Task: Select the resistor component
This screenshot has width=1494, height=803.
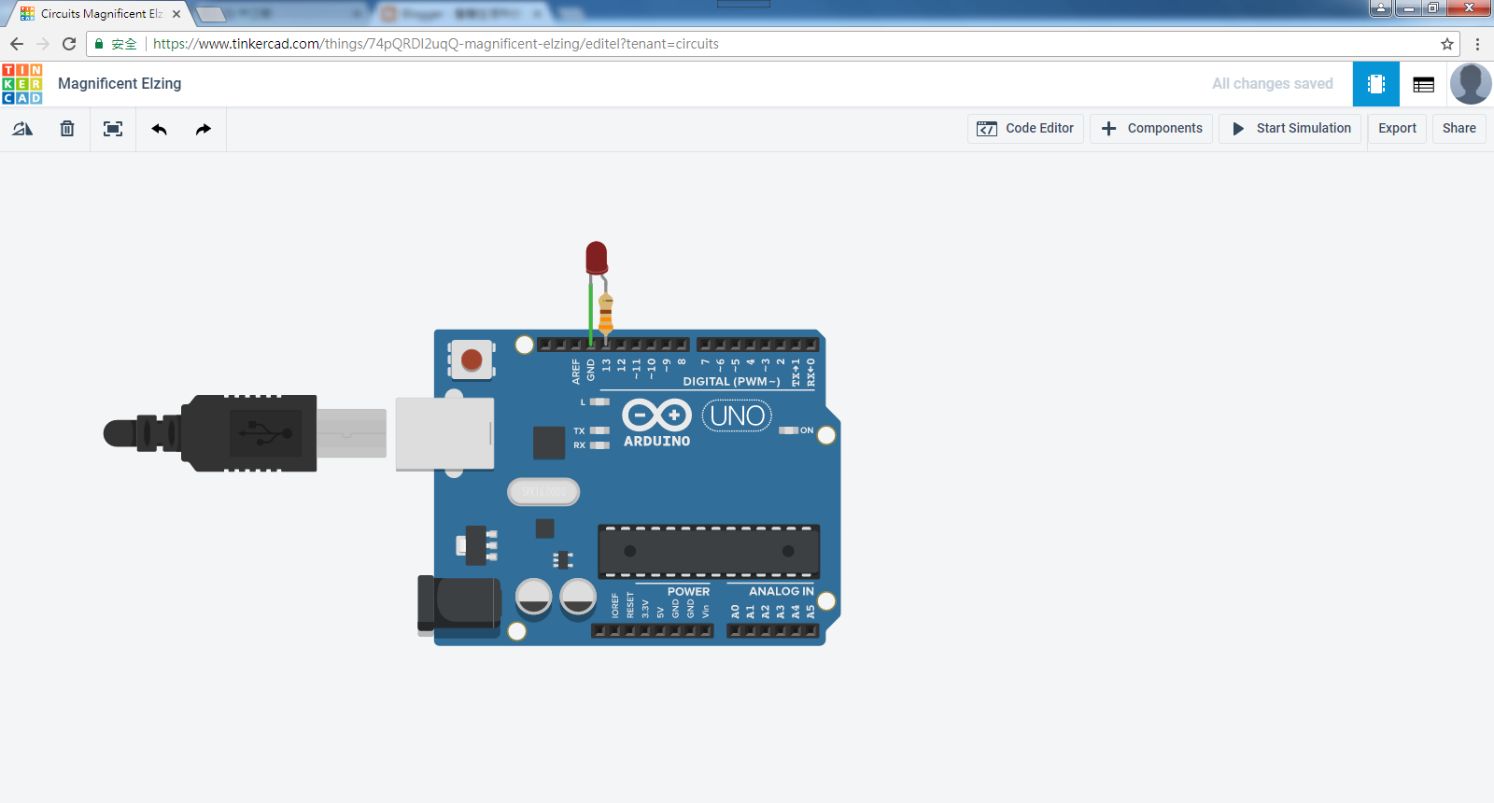Action: coord(606,314)
